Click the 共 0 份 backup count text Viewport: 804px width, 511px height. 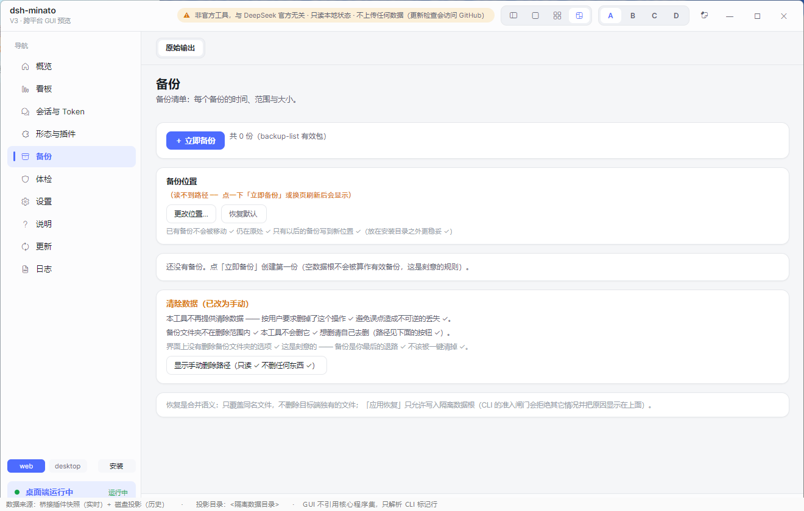point(278,136)
